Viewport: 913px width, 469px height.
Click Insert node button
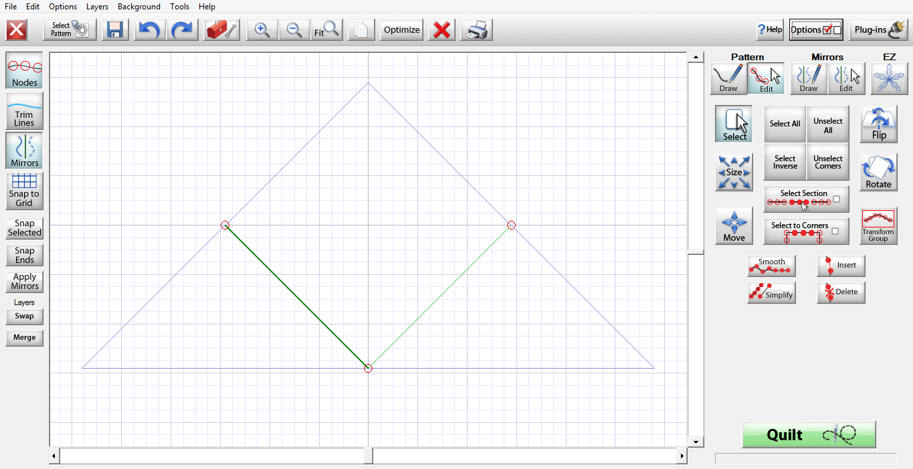841,266
